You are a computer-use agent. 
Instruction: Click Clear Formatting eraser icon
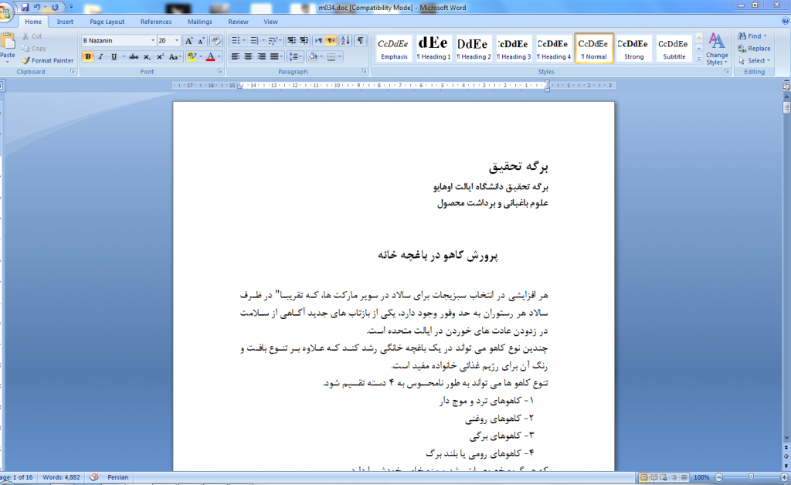click(x=216, y=41)
